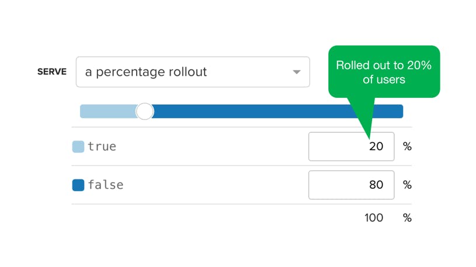Click the white rollout slider handle
The width and height of the screenshot is (476, 267).
coord(145,111)
